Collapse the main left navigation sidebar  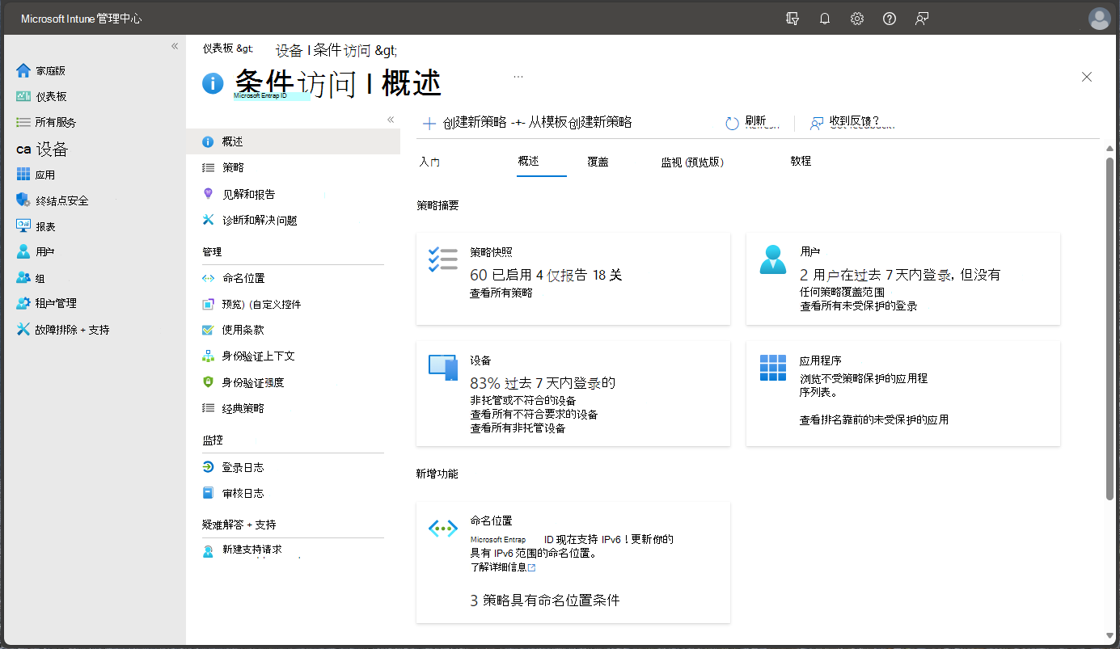pos(175,46)
